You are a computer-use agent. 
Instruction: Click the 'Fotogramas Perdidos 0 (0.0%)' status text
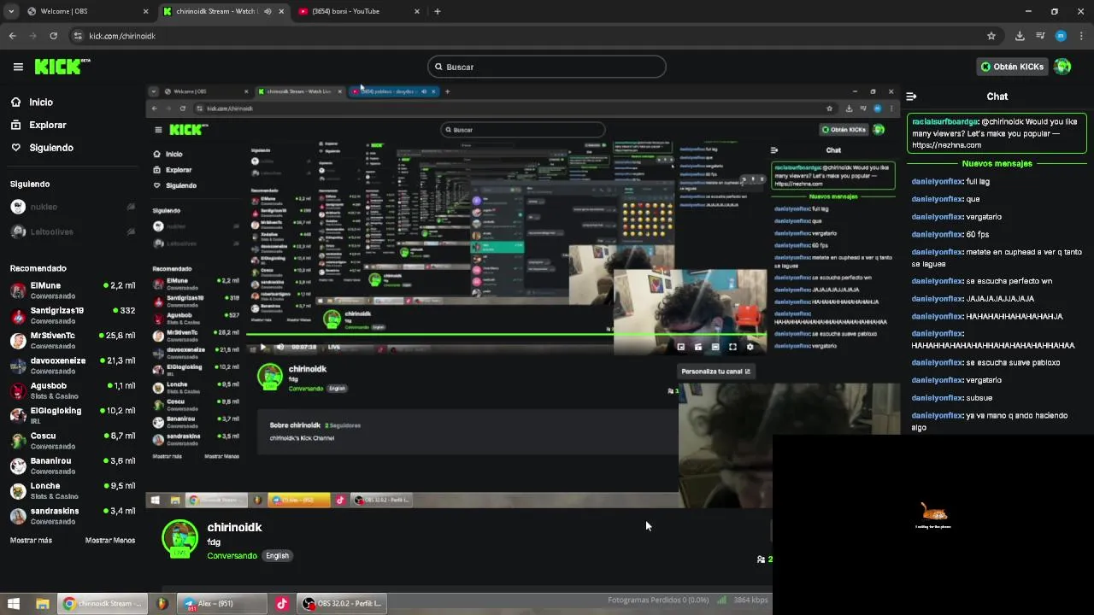[658, 600]
